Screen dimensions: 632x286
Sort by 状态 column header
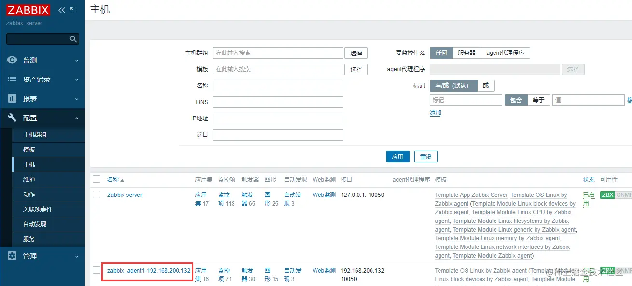pyautogui.click(x=589, y=180)
